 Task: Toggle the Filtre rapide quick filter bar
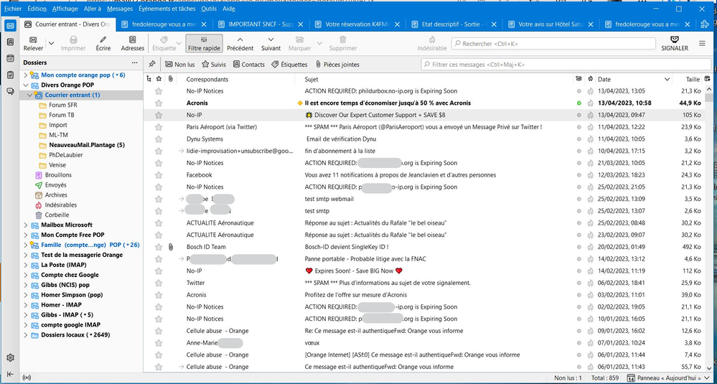click(x=204, y=43)
